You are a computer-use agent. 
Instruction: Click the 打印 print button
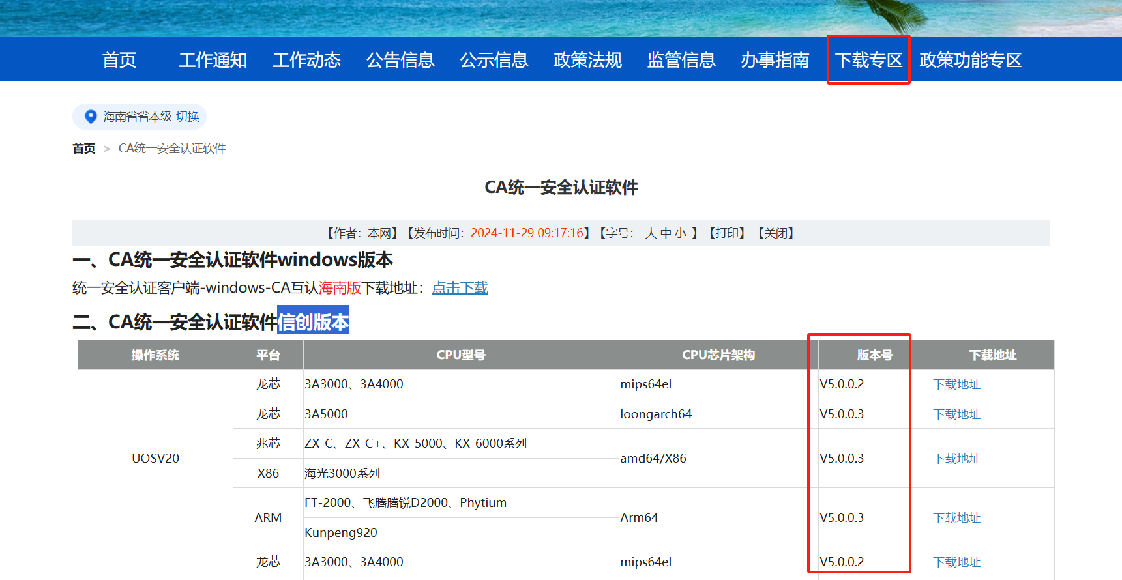pyautogui.click(x=726, y=233)
